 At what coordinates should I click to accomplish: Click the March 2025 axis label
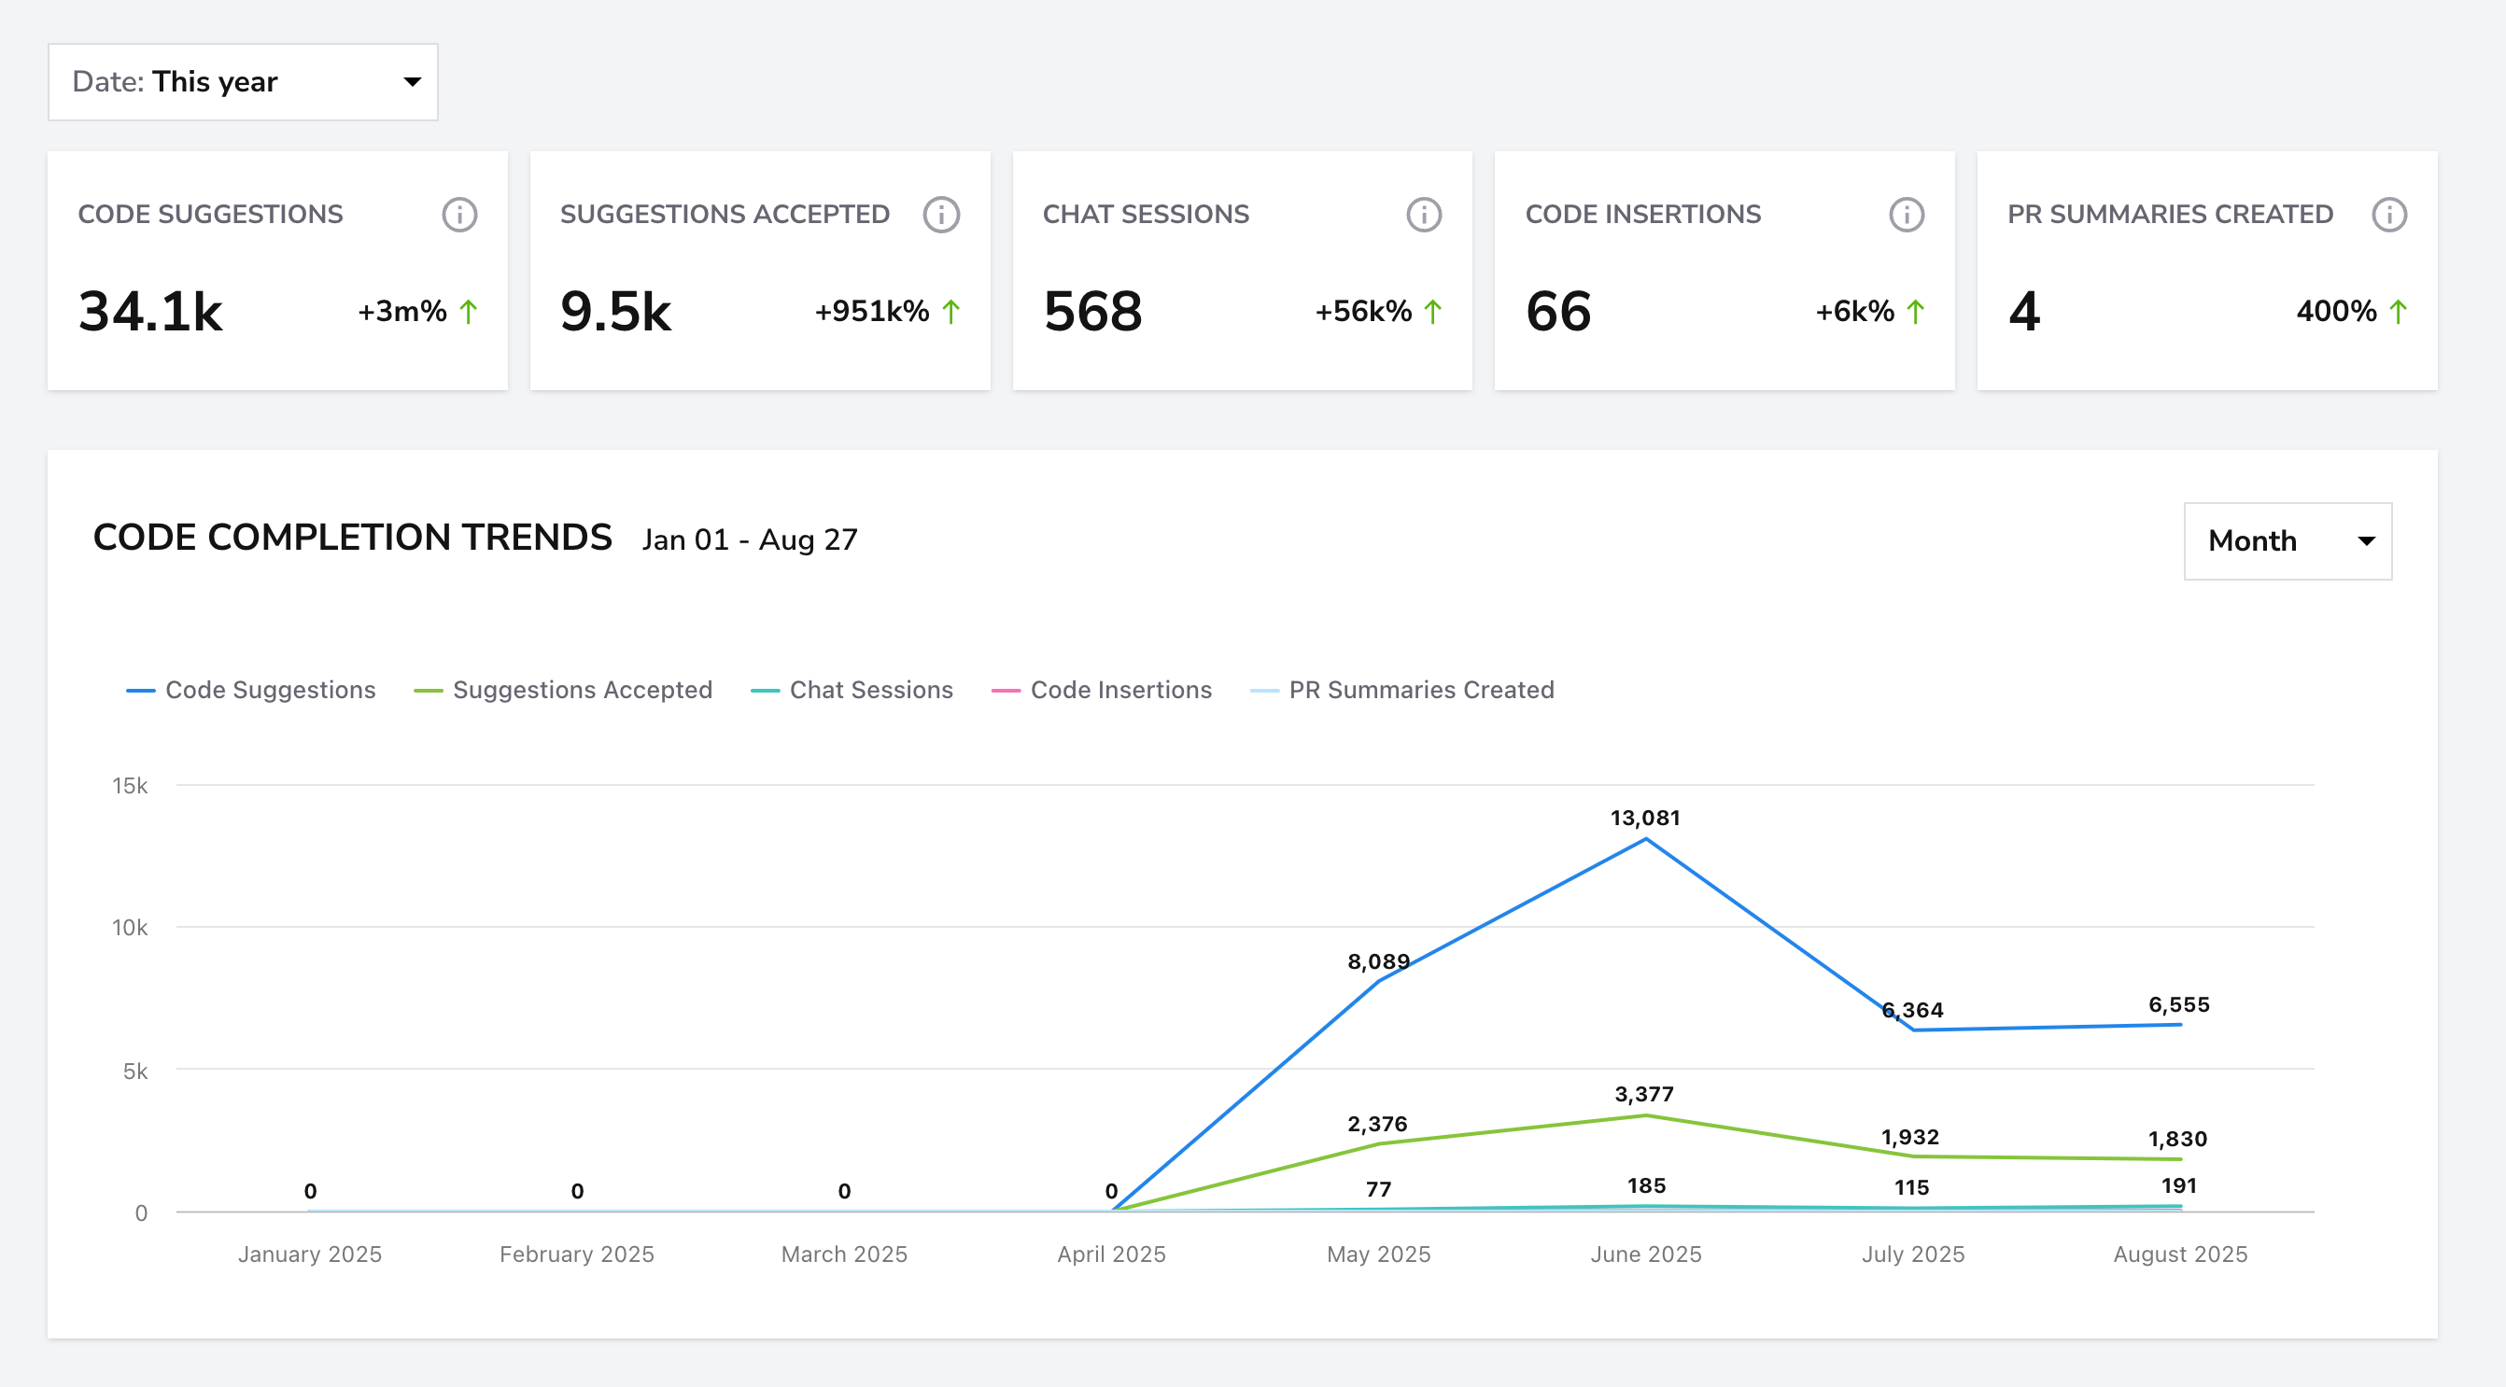844,1254
